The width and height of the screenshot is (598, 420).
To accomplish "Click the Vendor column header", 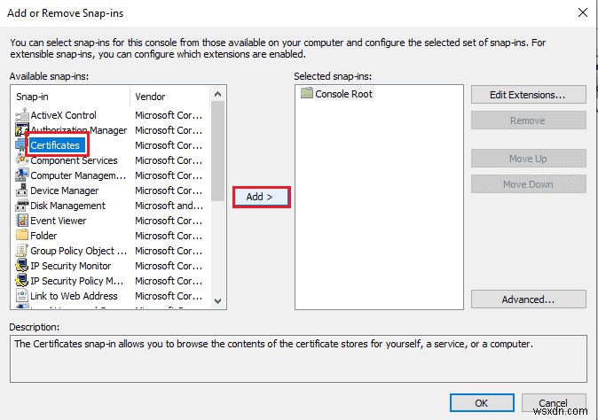I will click(170, 97).
